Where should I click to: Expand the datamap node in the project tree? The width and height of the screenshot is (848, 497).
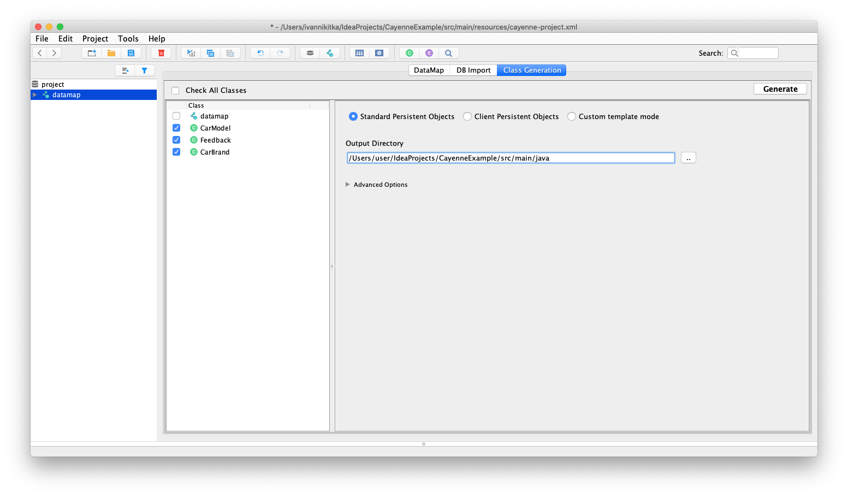tap(35, 94)
